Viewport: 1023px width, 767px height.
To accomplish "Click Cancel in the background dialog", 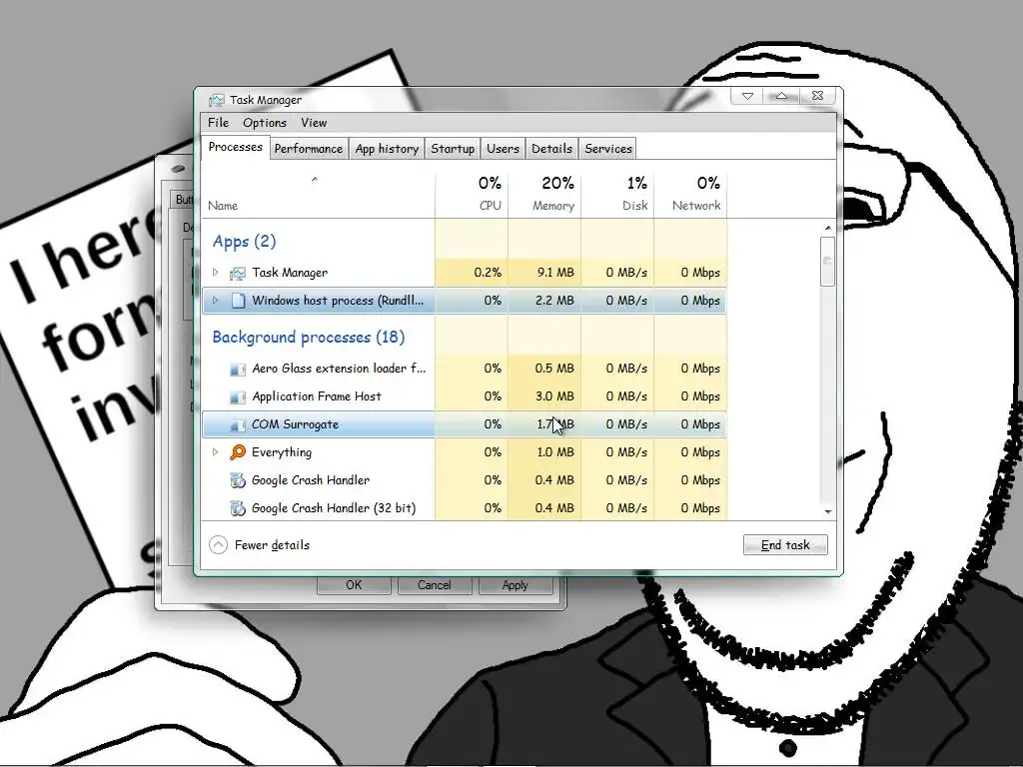I will [x=435, y=585].
